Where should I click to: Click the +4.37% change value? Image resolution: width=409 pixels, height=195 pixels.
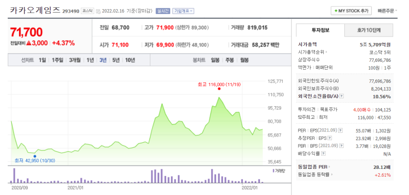[x=63, y=43]
